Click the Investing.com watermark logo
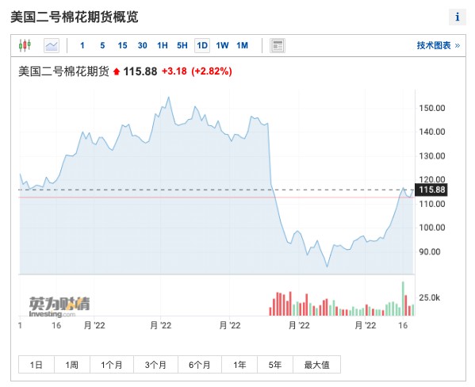The width and height of the screenshot is (475, 387). [59, 307]
